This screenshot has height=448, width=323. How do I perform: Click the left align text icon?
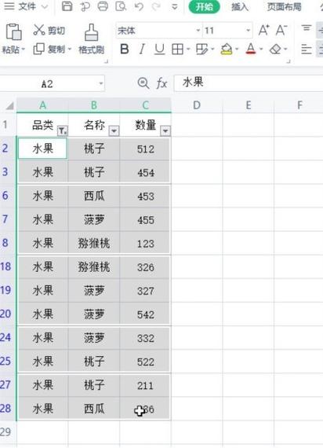307,50
